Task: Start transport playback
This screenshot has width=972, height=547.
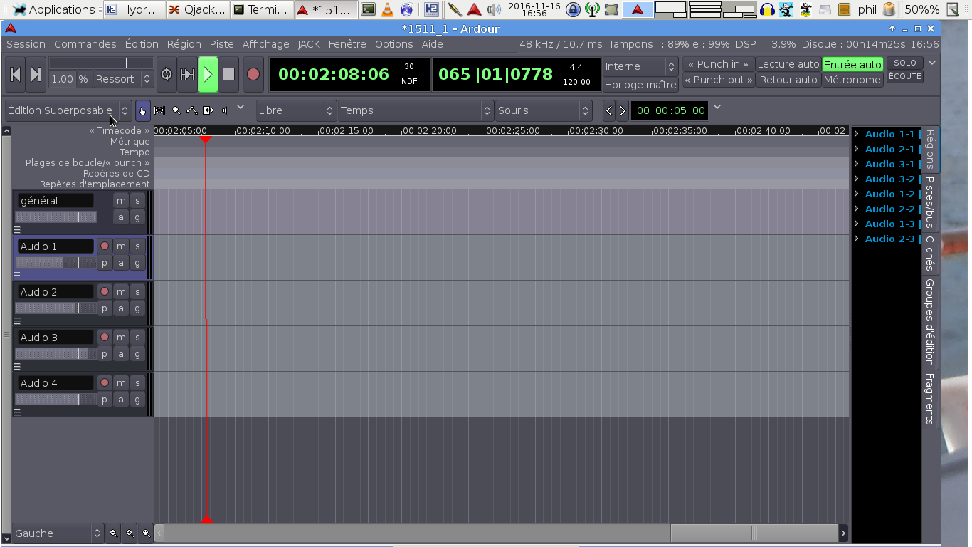Action: tap(208, 74)
